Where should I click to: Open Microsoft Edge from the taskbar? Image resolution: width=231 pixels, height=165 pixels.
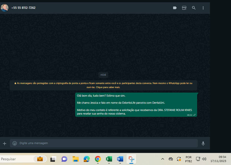click(x=87, y=159)
